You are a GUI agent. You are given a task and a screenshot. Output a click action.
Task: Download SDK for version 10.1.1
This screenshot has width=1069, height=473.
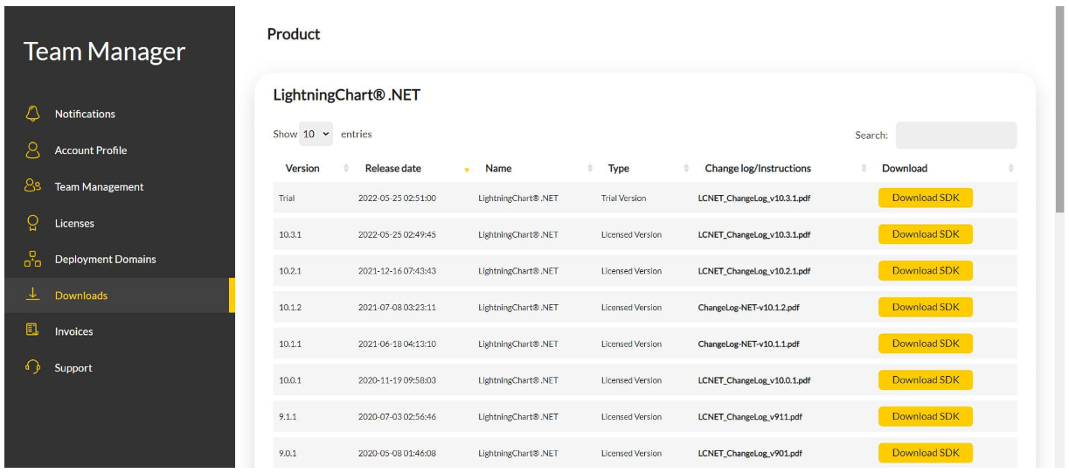coord(926,344)
